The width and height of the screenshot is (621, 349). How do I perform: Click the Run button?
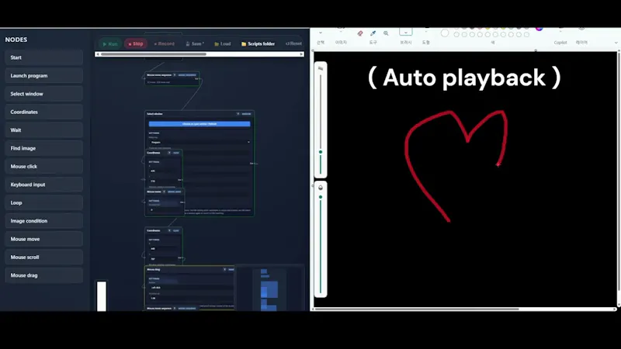[x=110, y=44]
